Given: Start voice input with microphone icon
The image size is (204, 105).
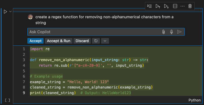Looking at the screenshot, I should pos(172,32).
